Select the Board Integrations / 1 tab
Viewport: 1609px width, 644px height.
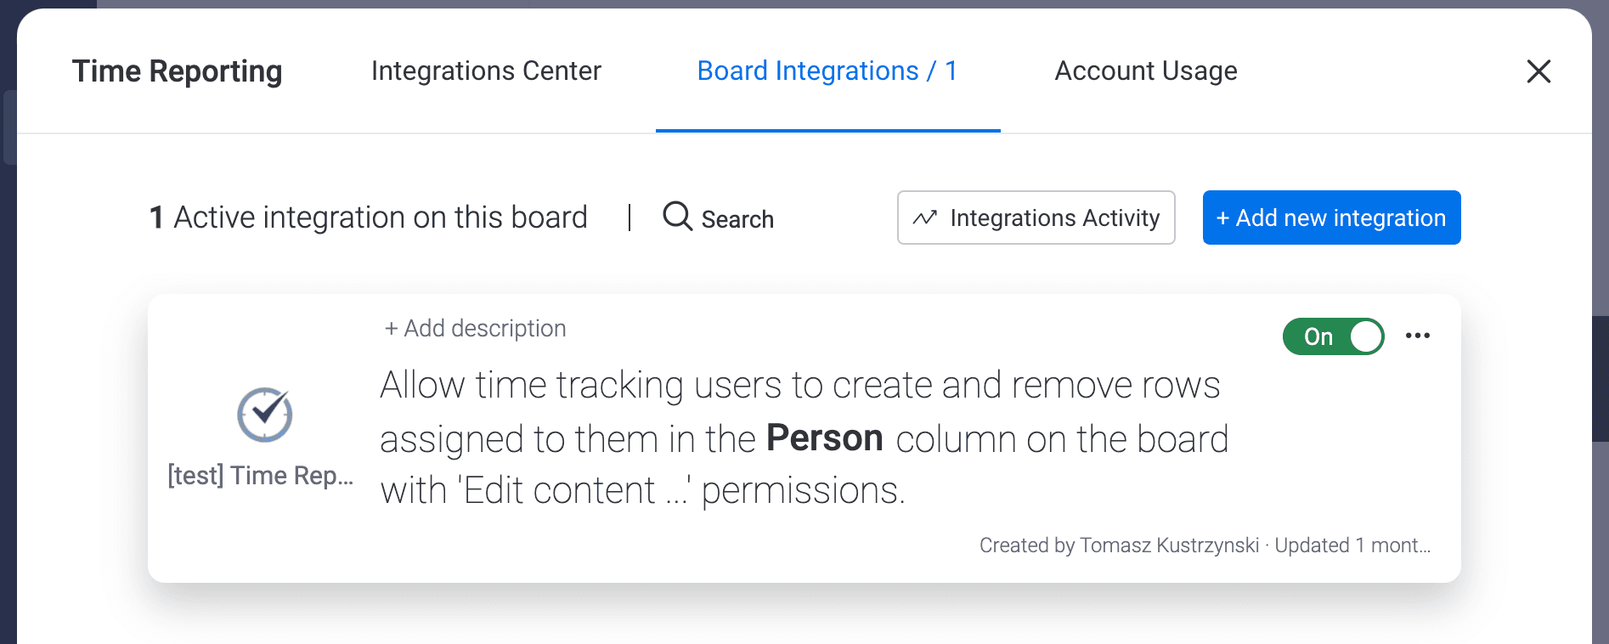tap(827, 71)
